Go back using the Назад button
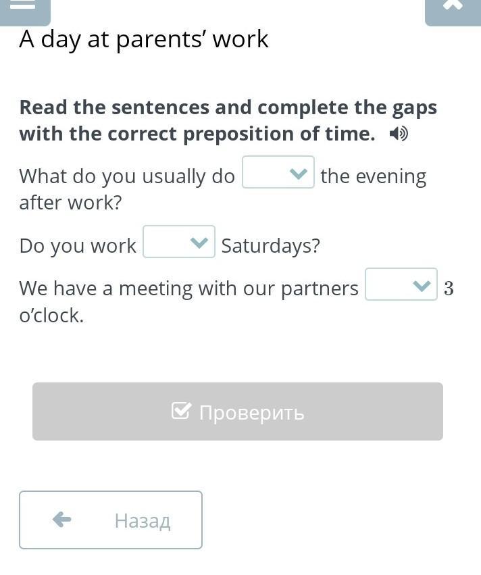Image resolution: width=481 pixels, height=575 pixels. tap(111, 520)
